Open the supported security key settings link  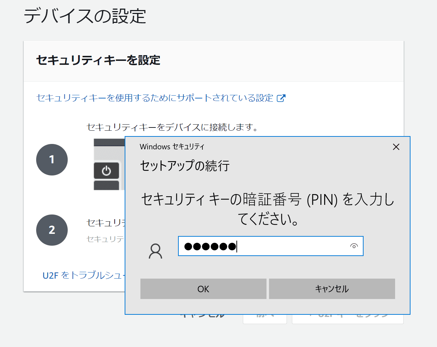[x=155, y=98]
